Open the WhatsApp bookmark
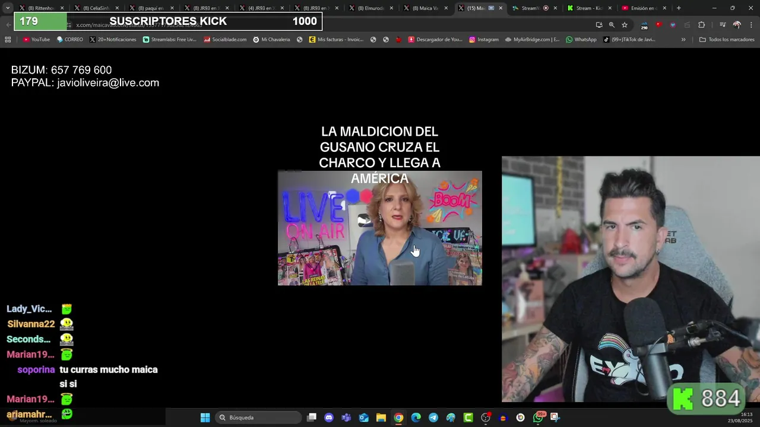Viewport: 760px width, 427px height. pos(581,40)
